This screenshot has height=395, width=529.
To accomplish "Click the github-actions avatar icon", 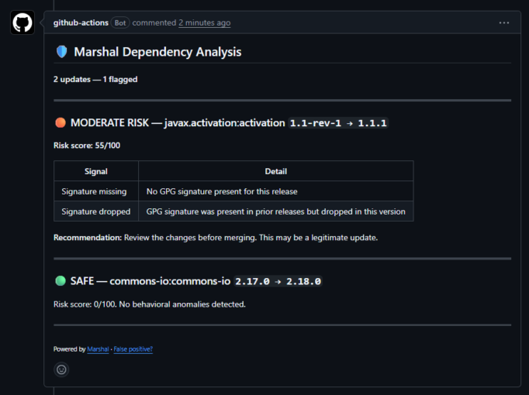I will pyautogui.click(x=22, y=22).
